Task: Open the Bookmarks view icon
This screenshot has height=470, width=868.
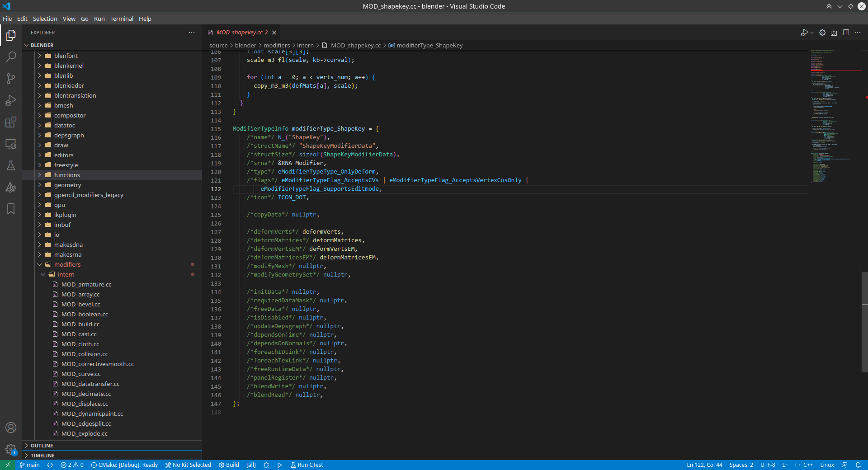Action: click(11, 209)
